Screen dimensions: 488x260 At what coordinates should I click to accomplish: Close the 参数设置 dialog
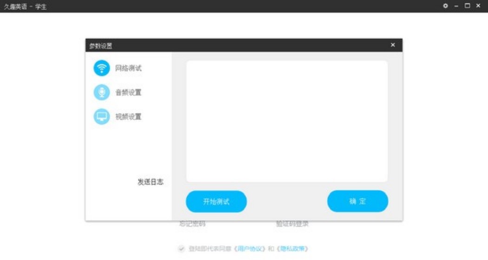click(393, 45)
